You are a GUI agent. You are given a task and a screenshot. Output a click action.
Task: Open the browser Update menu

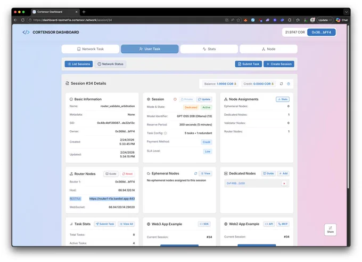click(x=325, y=20)
